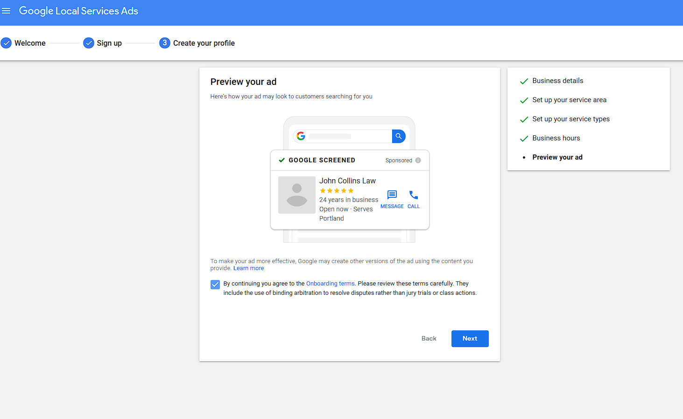Click the Google Screened checkmark badge
Screen dimensions: 683x419
click(281, 160)
